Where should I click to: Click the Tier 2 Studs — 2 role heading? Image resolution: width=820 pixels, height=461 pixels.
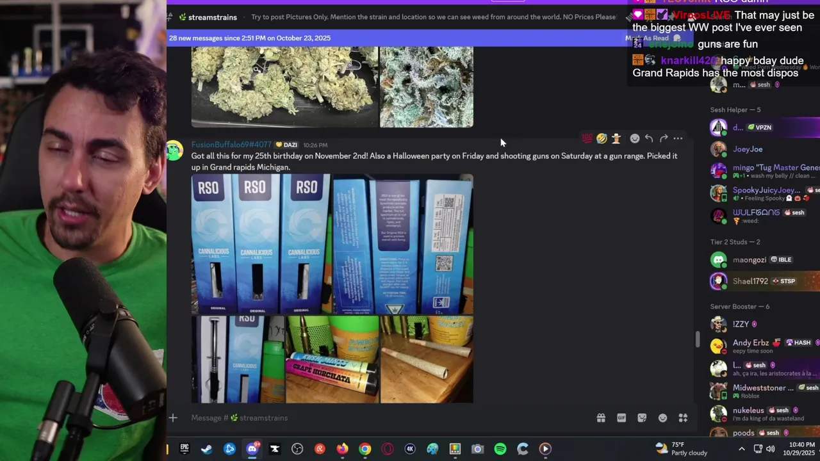point(735,242)
